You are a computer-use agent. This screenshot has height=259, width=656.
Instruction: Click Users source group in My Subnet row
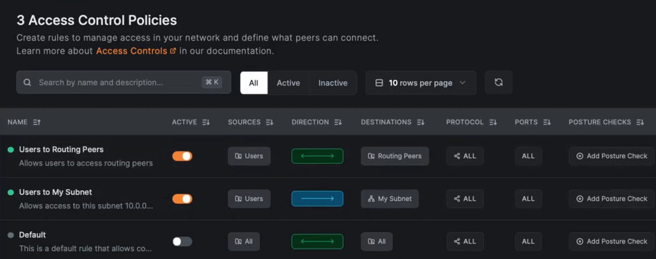tap(249, 199)
